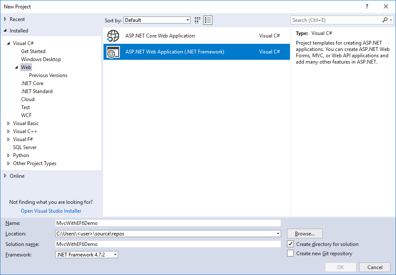The image size is (396, 275).
Task: Click the Browse... button
Action: (305, 234)
